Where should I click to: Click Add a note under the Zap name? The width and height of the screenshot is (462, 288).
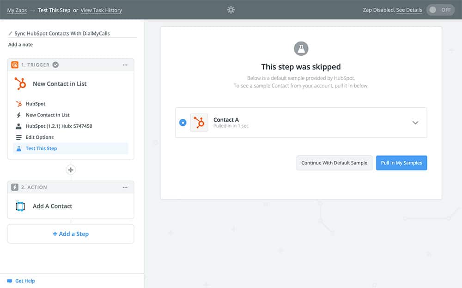pos(20,45)
